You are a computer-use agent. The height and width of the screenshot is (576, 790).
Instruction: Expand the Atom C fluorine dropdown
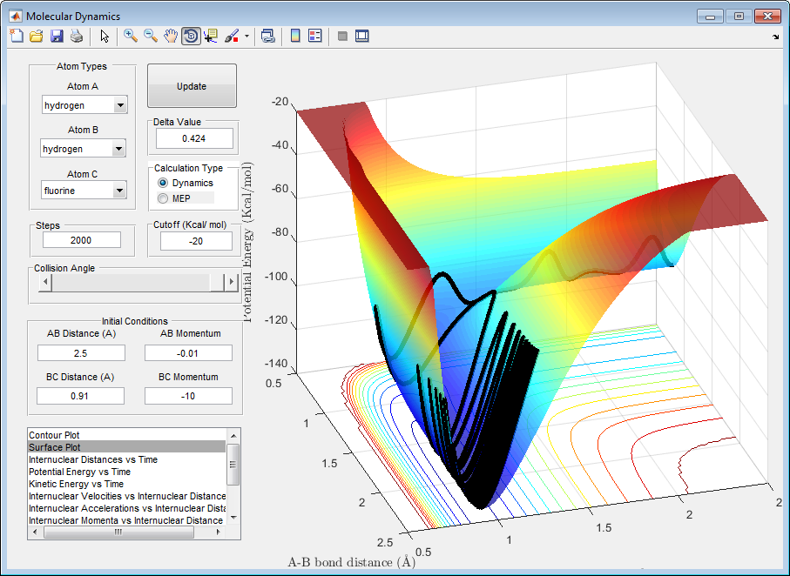[x=120, y=190]
